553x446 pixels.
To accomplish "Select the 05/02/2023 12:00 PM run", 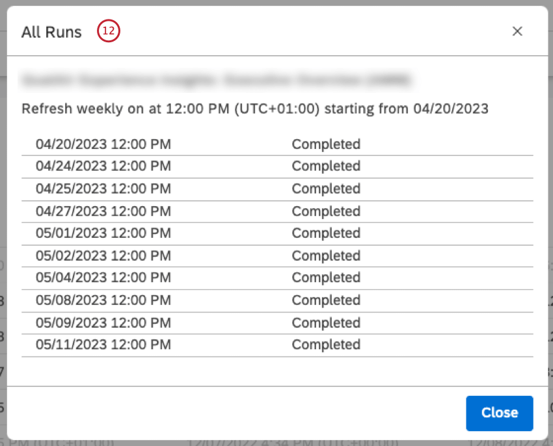I will pyautogui.click(x=103, y=256).
